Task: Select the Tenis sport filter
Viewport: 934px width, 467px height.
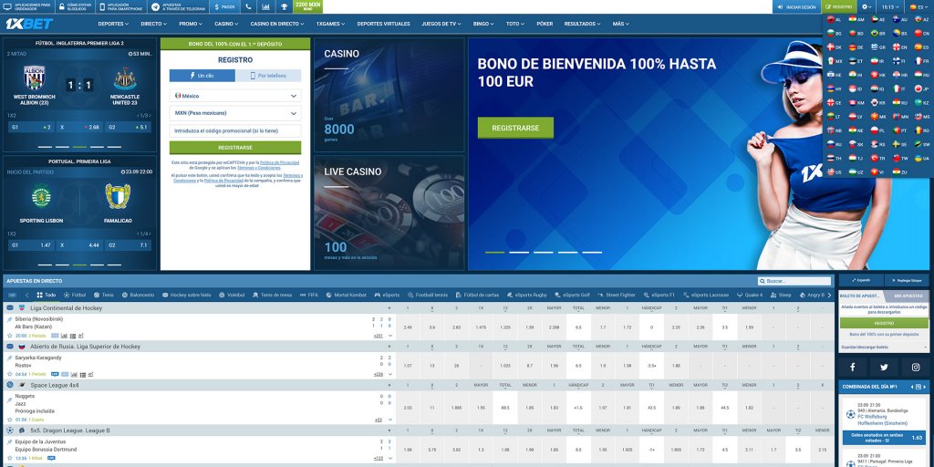Action: (x=102, y=295)
